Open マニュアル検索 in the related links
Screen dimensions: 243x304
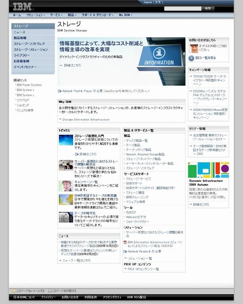coord(25,110)
